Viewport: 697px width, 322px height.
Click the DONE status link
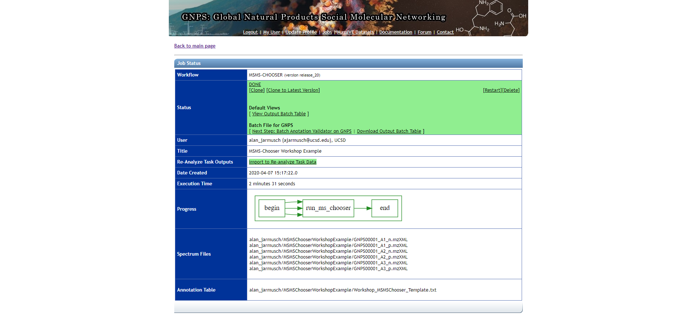[x=255, y=84]
